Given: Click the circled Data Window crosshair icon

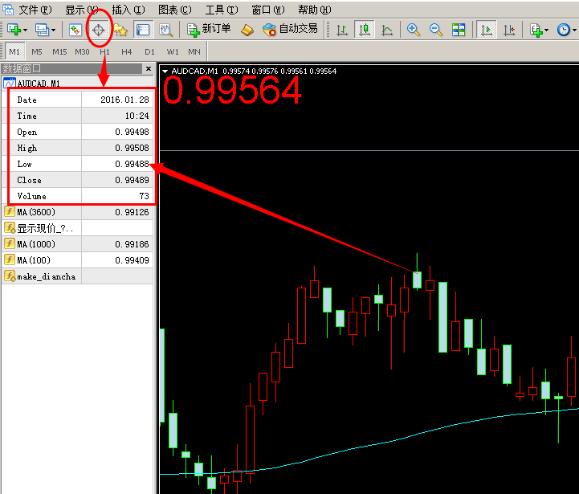Looking at the screenshot, I should pyautogui.click(x=99, y=30).
